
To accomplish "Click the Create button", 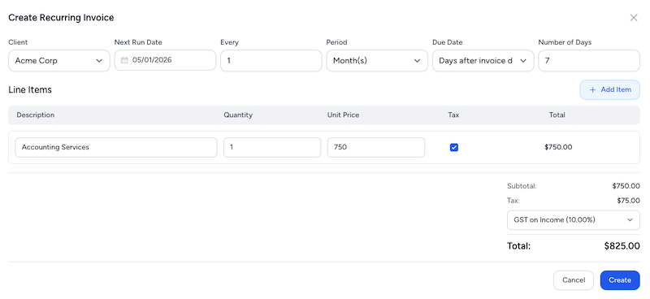I will coord(620,280).
